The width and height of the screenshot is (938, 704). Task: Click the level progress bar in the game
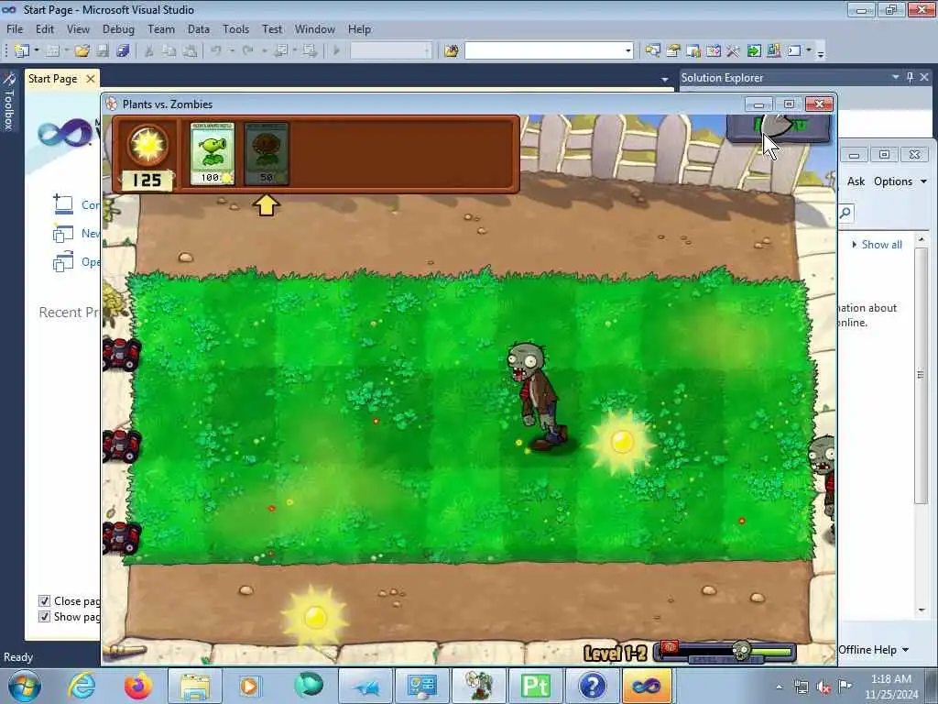[x=725, y=652]
